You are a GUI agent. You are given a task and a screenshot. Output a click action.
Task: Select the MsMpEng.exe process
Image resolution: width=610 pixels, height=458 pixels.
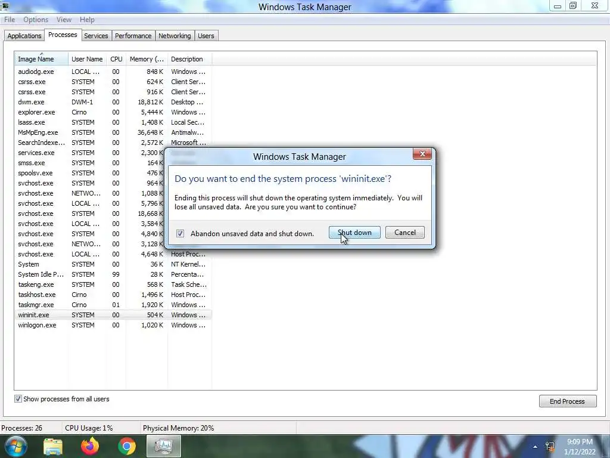coord(113,132)
